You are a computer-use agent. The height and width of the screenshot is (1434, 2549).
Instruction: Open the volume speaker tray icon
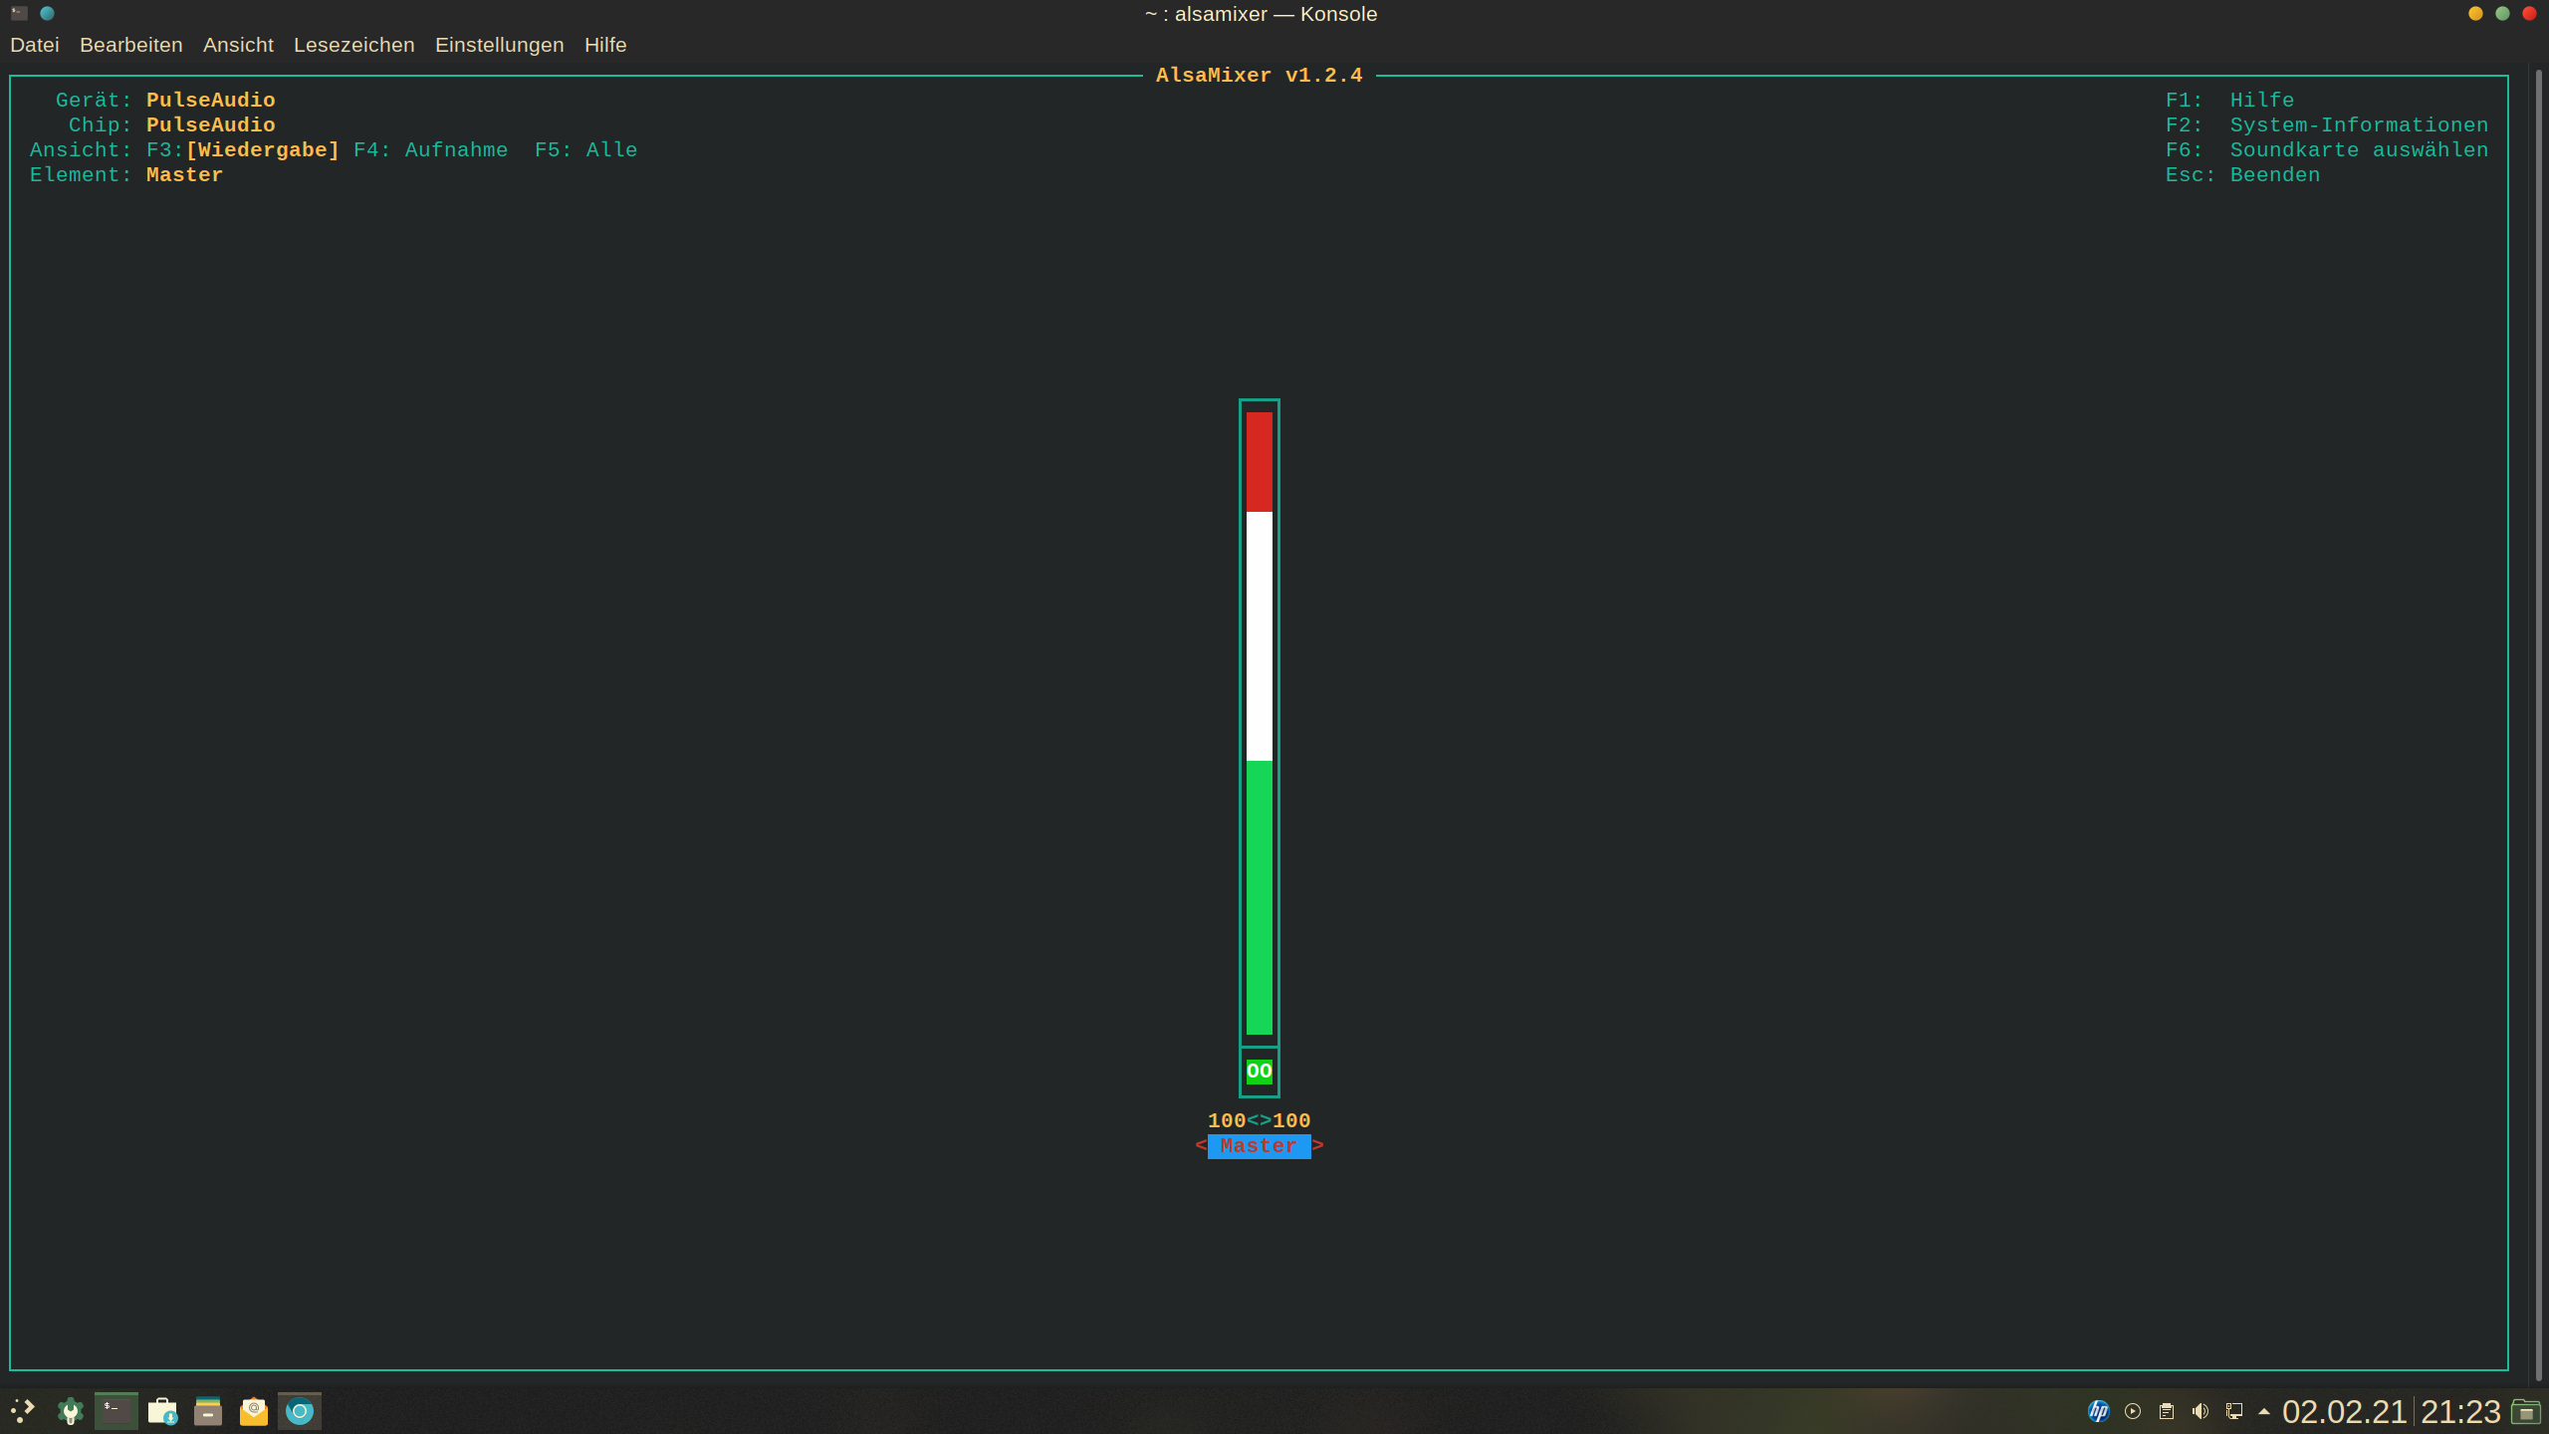(2201, 1411)
